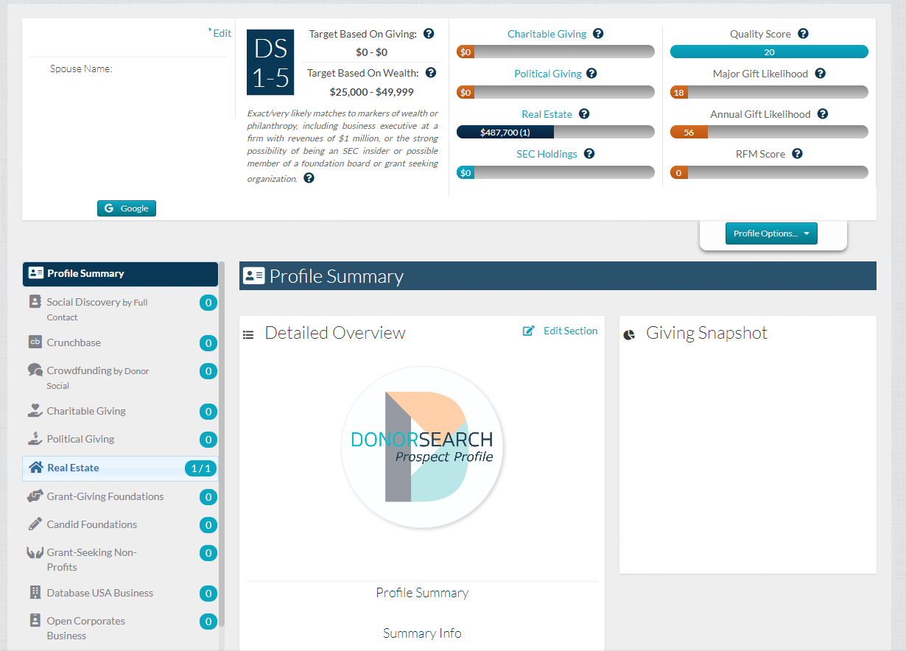Open help icon after DS rating description
The height and width of the screenshot is (651, 906).
(309, 178)
